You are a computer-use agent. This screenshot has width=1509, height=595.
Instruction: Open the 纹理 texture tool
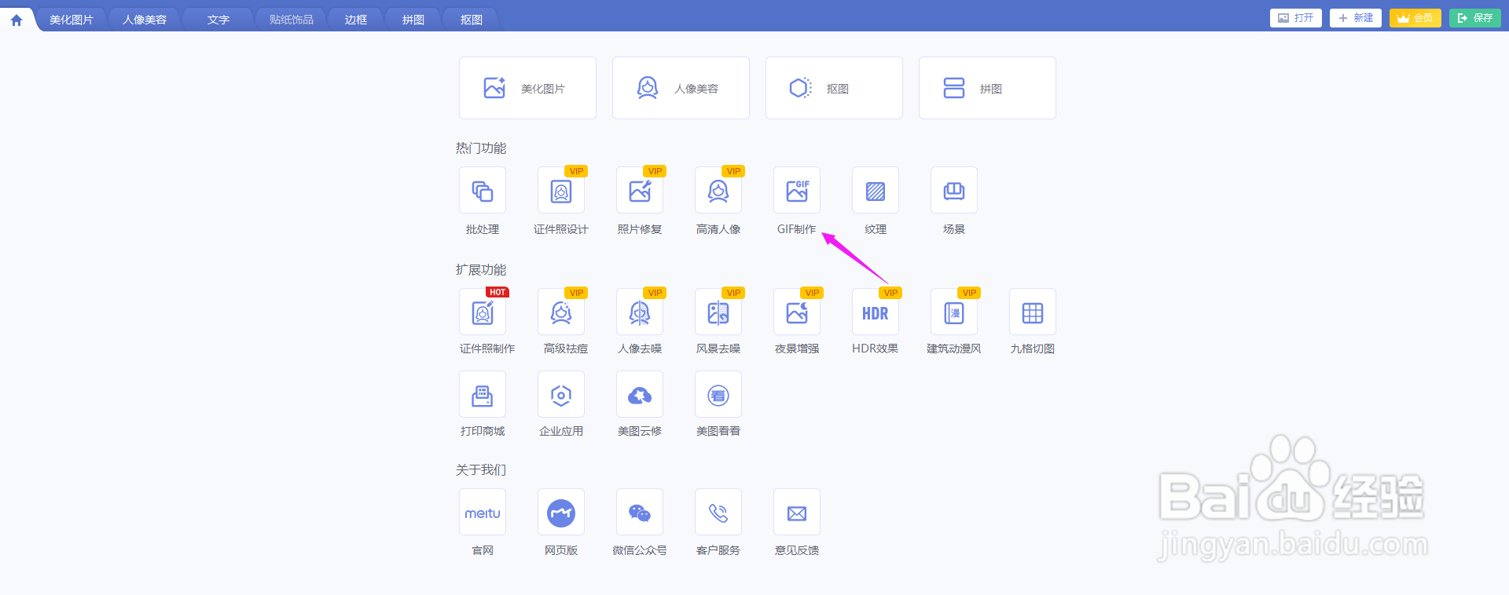876,190
